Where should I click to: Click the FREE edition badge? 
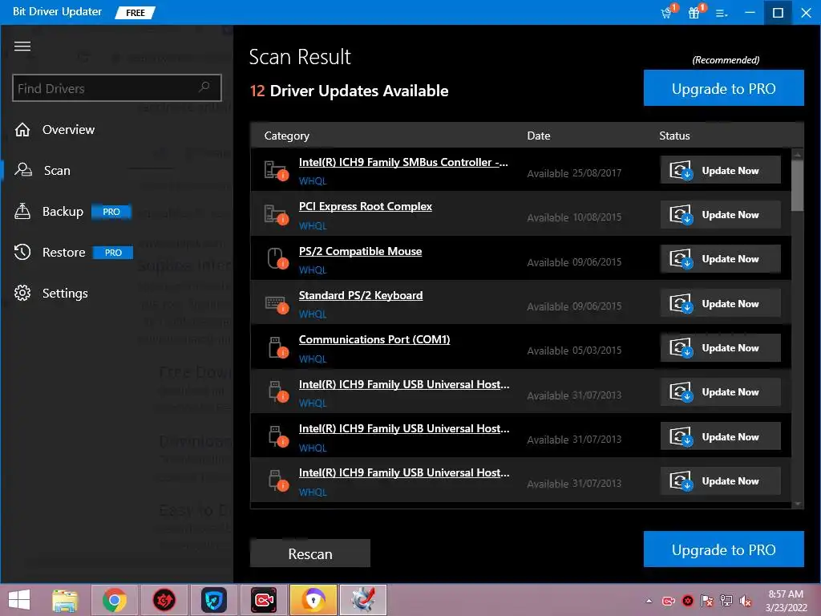point(135,13)
